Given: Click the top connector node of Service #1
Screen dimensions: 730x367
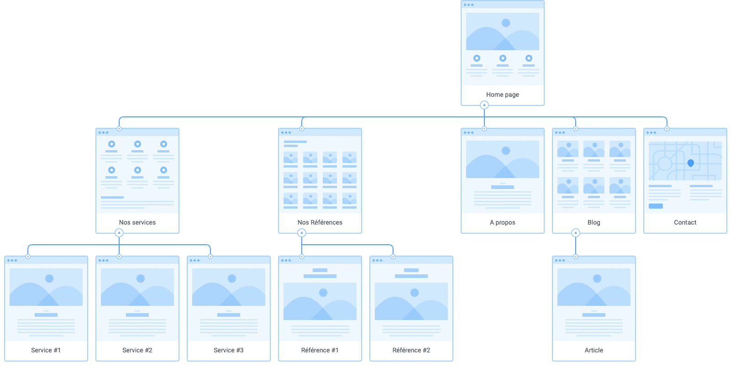Looking at the screenshot, I should click(28, 257).
